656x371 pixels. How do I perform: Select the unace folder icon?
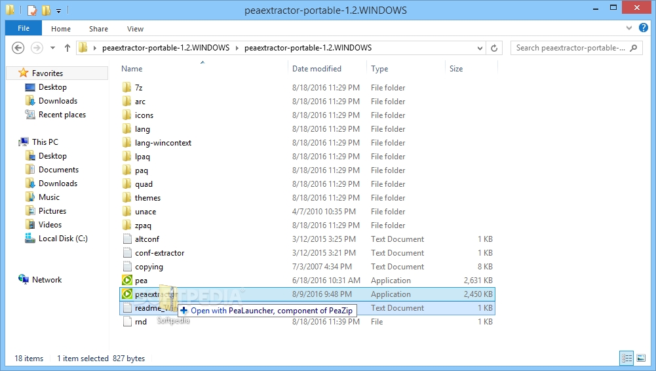click(126, 211)
